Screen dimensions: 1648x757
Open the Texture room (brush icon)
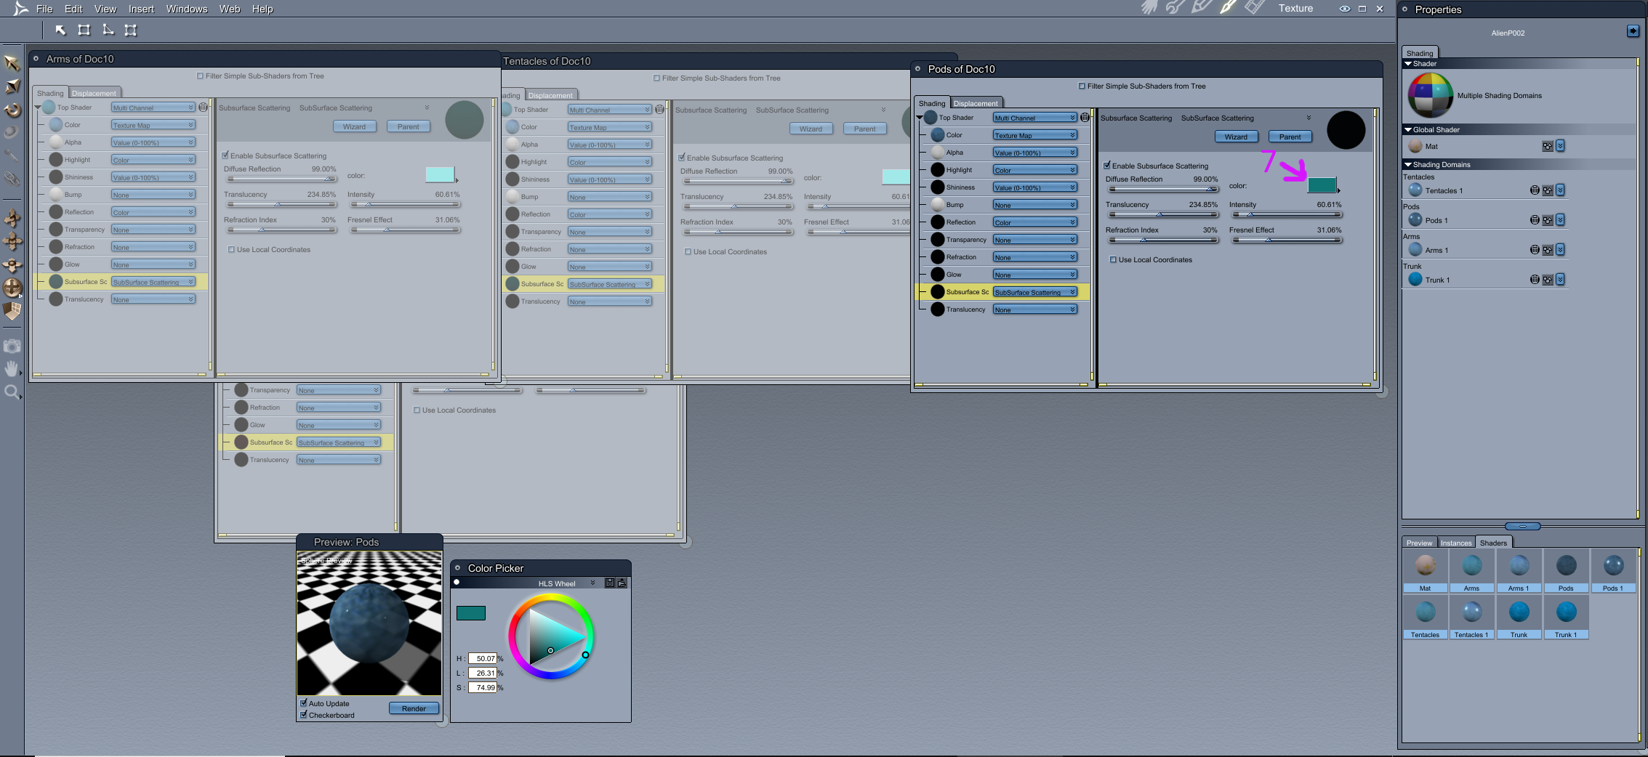click(x=1228, y=8)
